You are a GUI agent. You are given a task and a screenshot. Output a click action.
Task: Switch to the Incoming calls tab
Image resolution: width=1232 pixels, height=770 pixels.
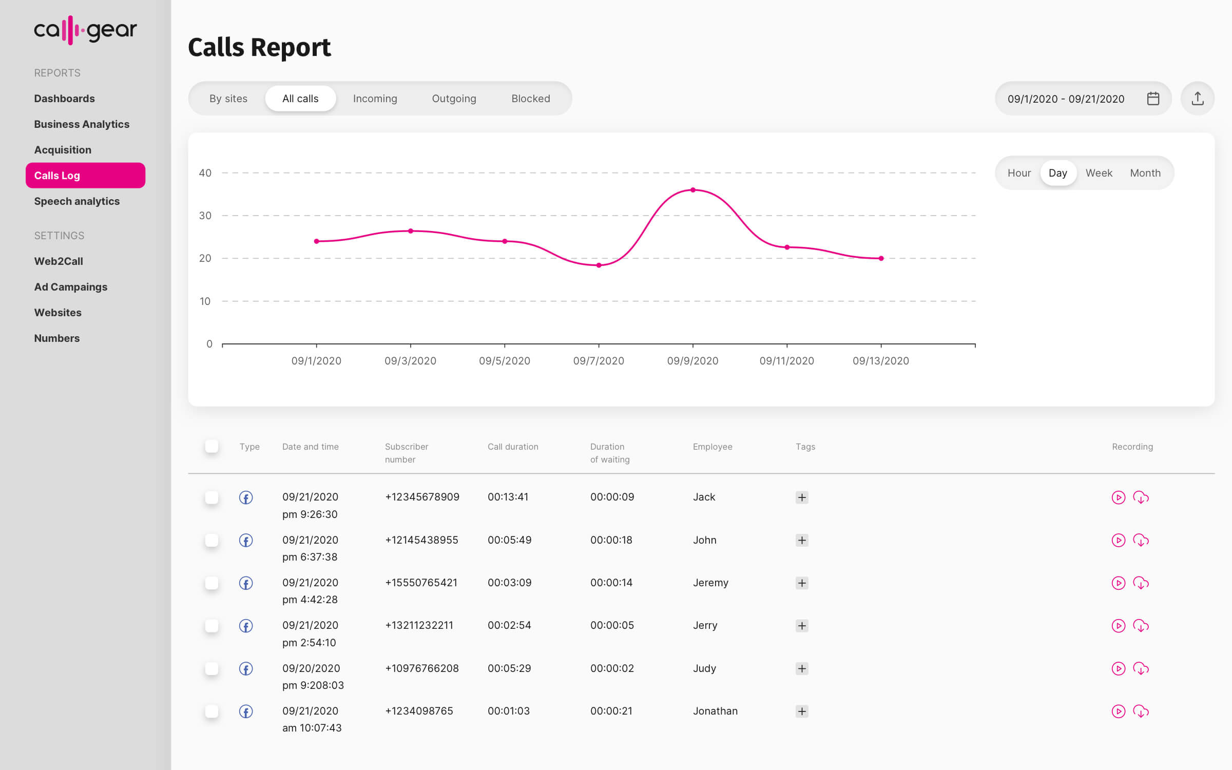point(375,99)
